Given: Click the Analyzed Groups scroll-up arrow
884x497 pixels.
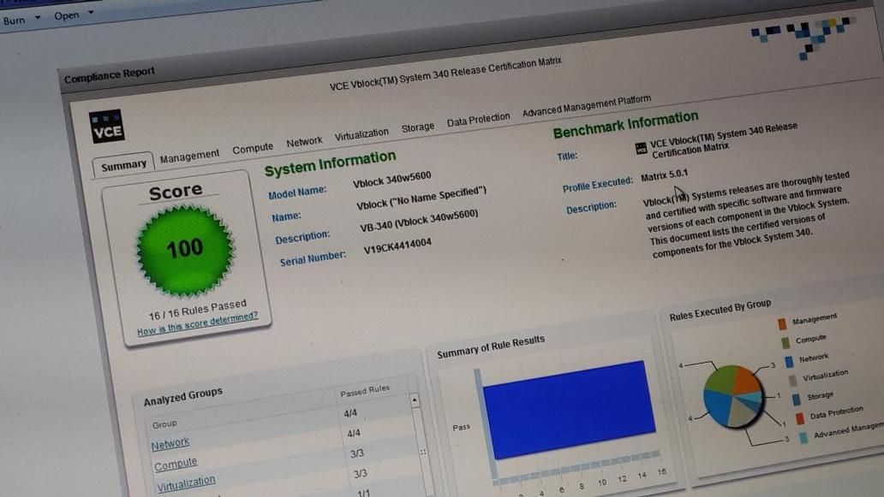Looking at the screenshot, I should pos(415,399).
